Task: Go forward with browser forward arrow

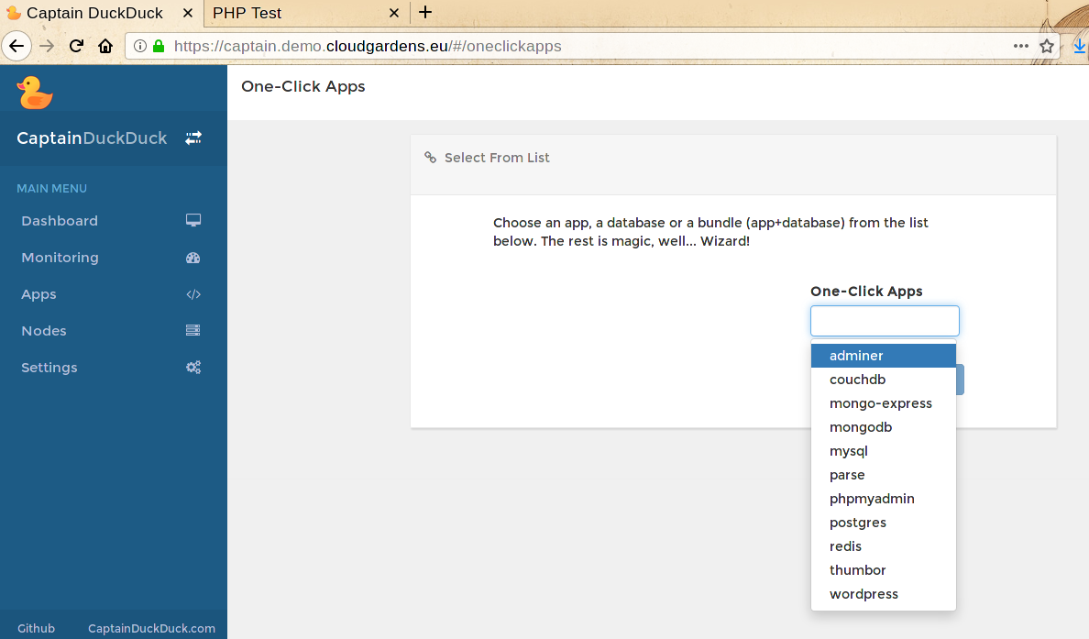Action: pyautogui.click(x=47, y=46)
